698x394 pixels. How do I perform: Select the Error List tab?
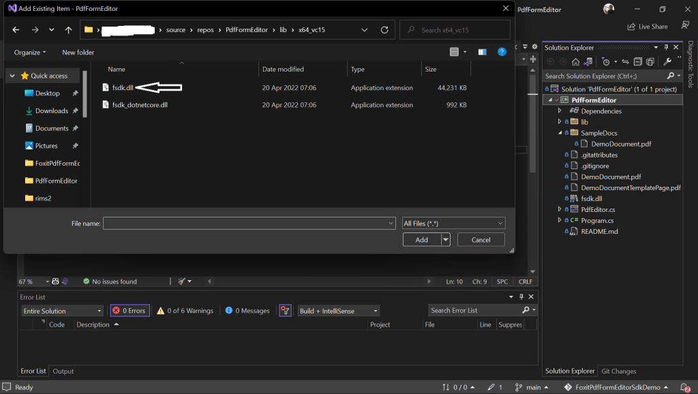(x=33, y=371)
